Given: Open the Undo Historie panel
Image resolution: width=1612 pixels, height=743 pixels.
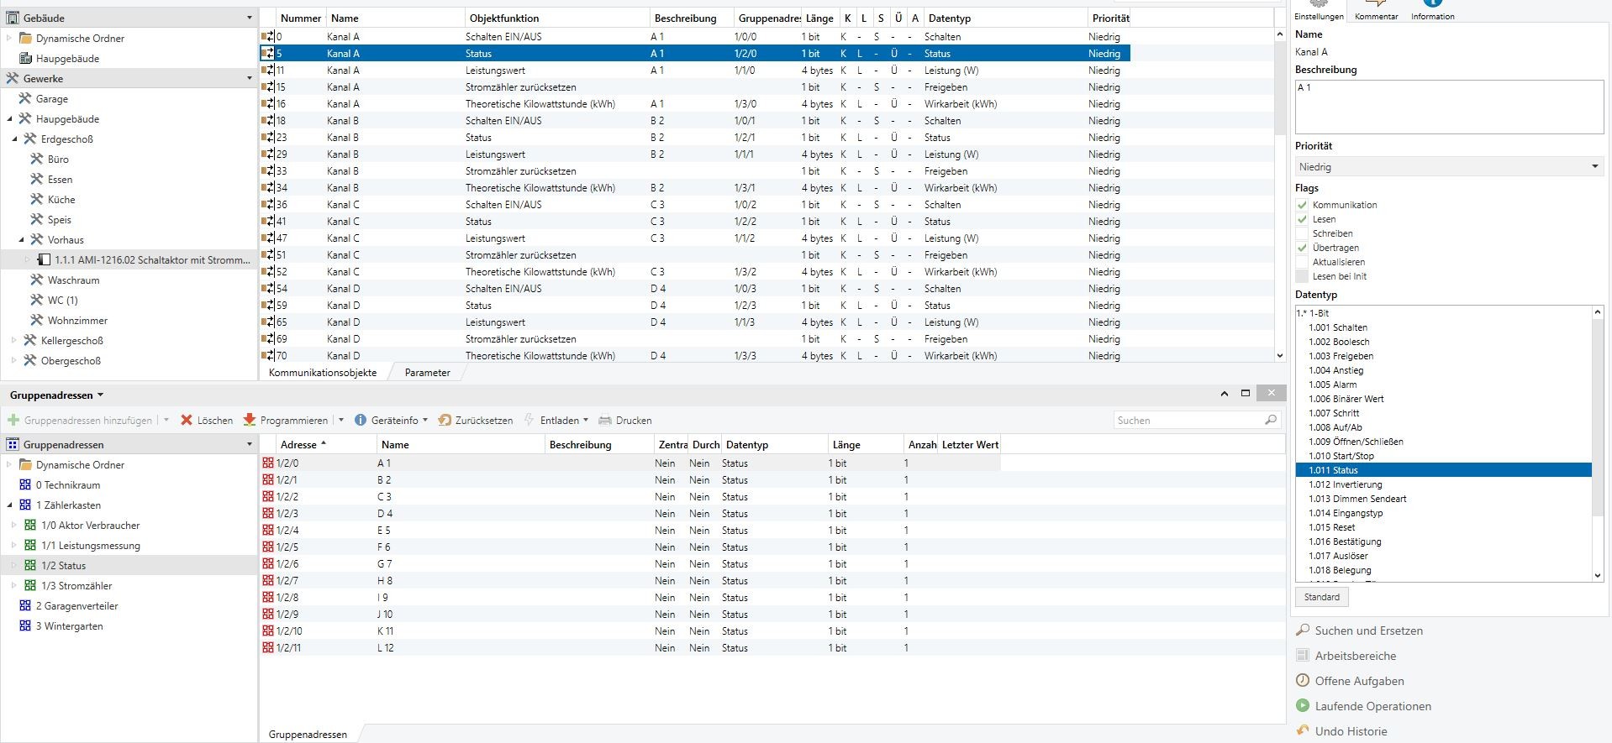Looking at the screenshot, I should (1351, 731).
